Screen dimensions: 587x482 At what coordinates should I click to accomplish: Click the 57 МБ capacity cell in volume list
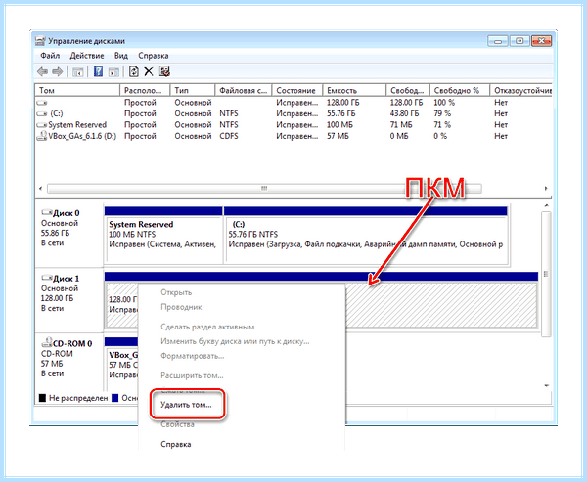coord(338,136)
